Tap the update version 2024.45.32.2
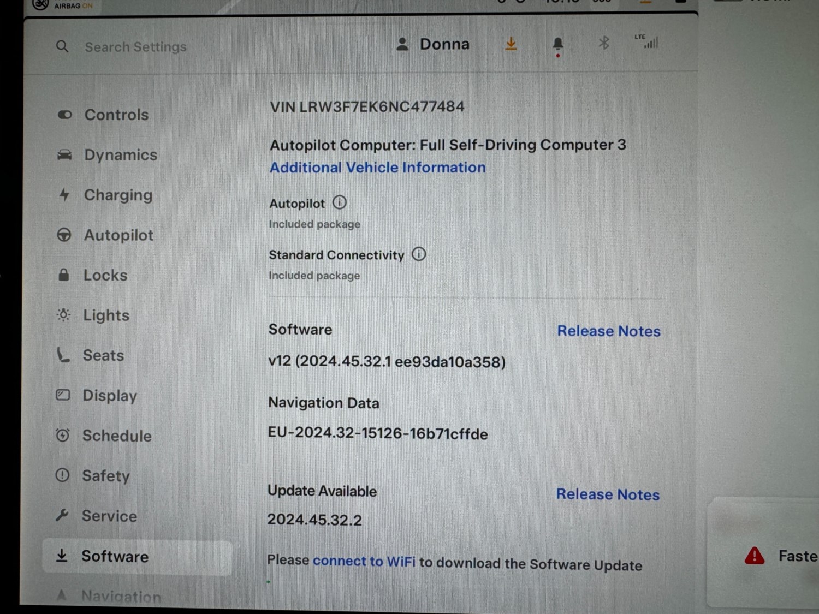 coord(314,520)
